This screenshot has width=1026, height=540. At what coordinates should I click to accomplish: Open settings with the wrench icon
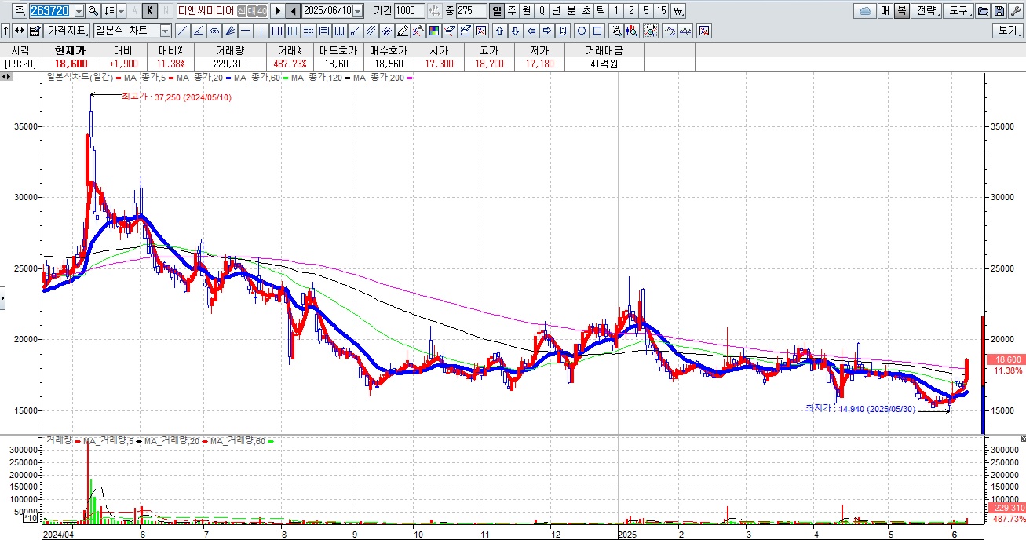click(x=1016, y=11)
